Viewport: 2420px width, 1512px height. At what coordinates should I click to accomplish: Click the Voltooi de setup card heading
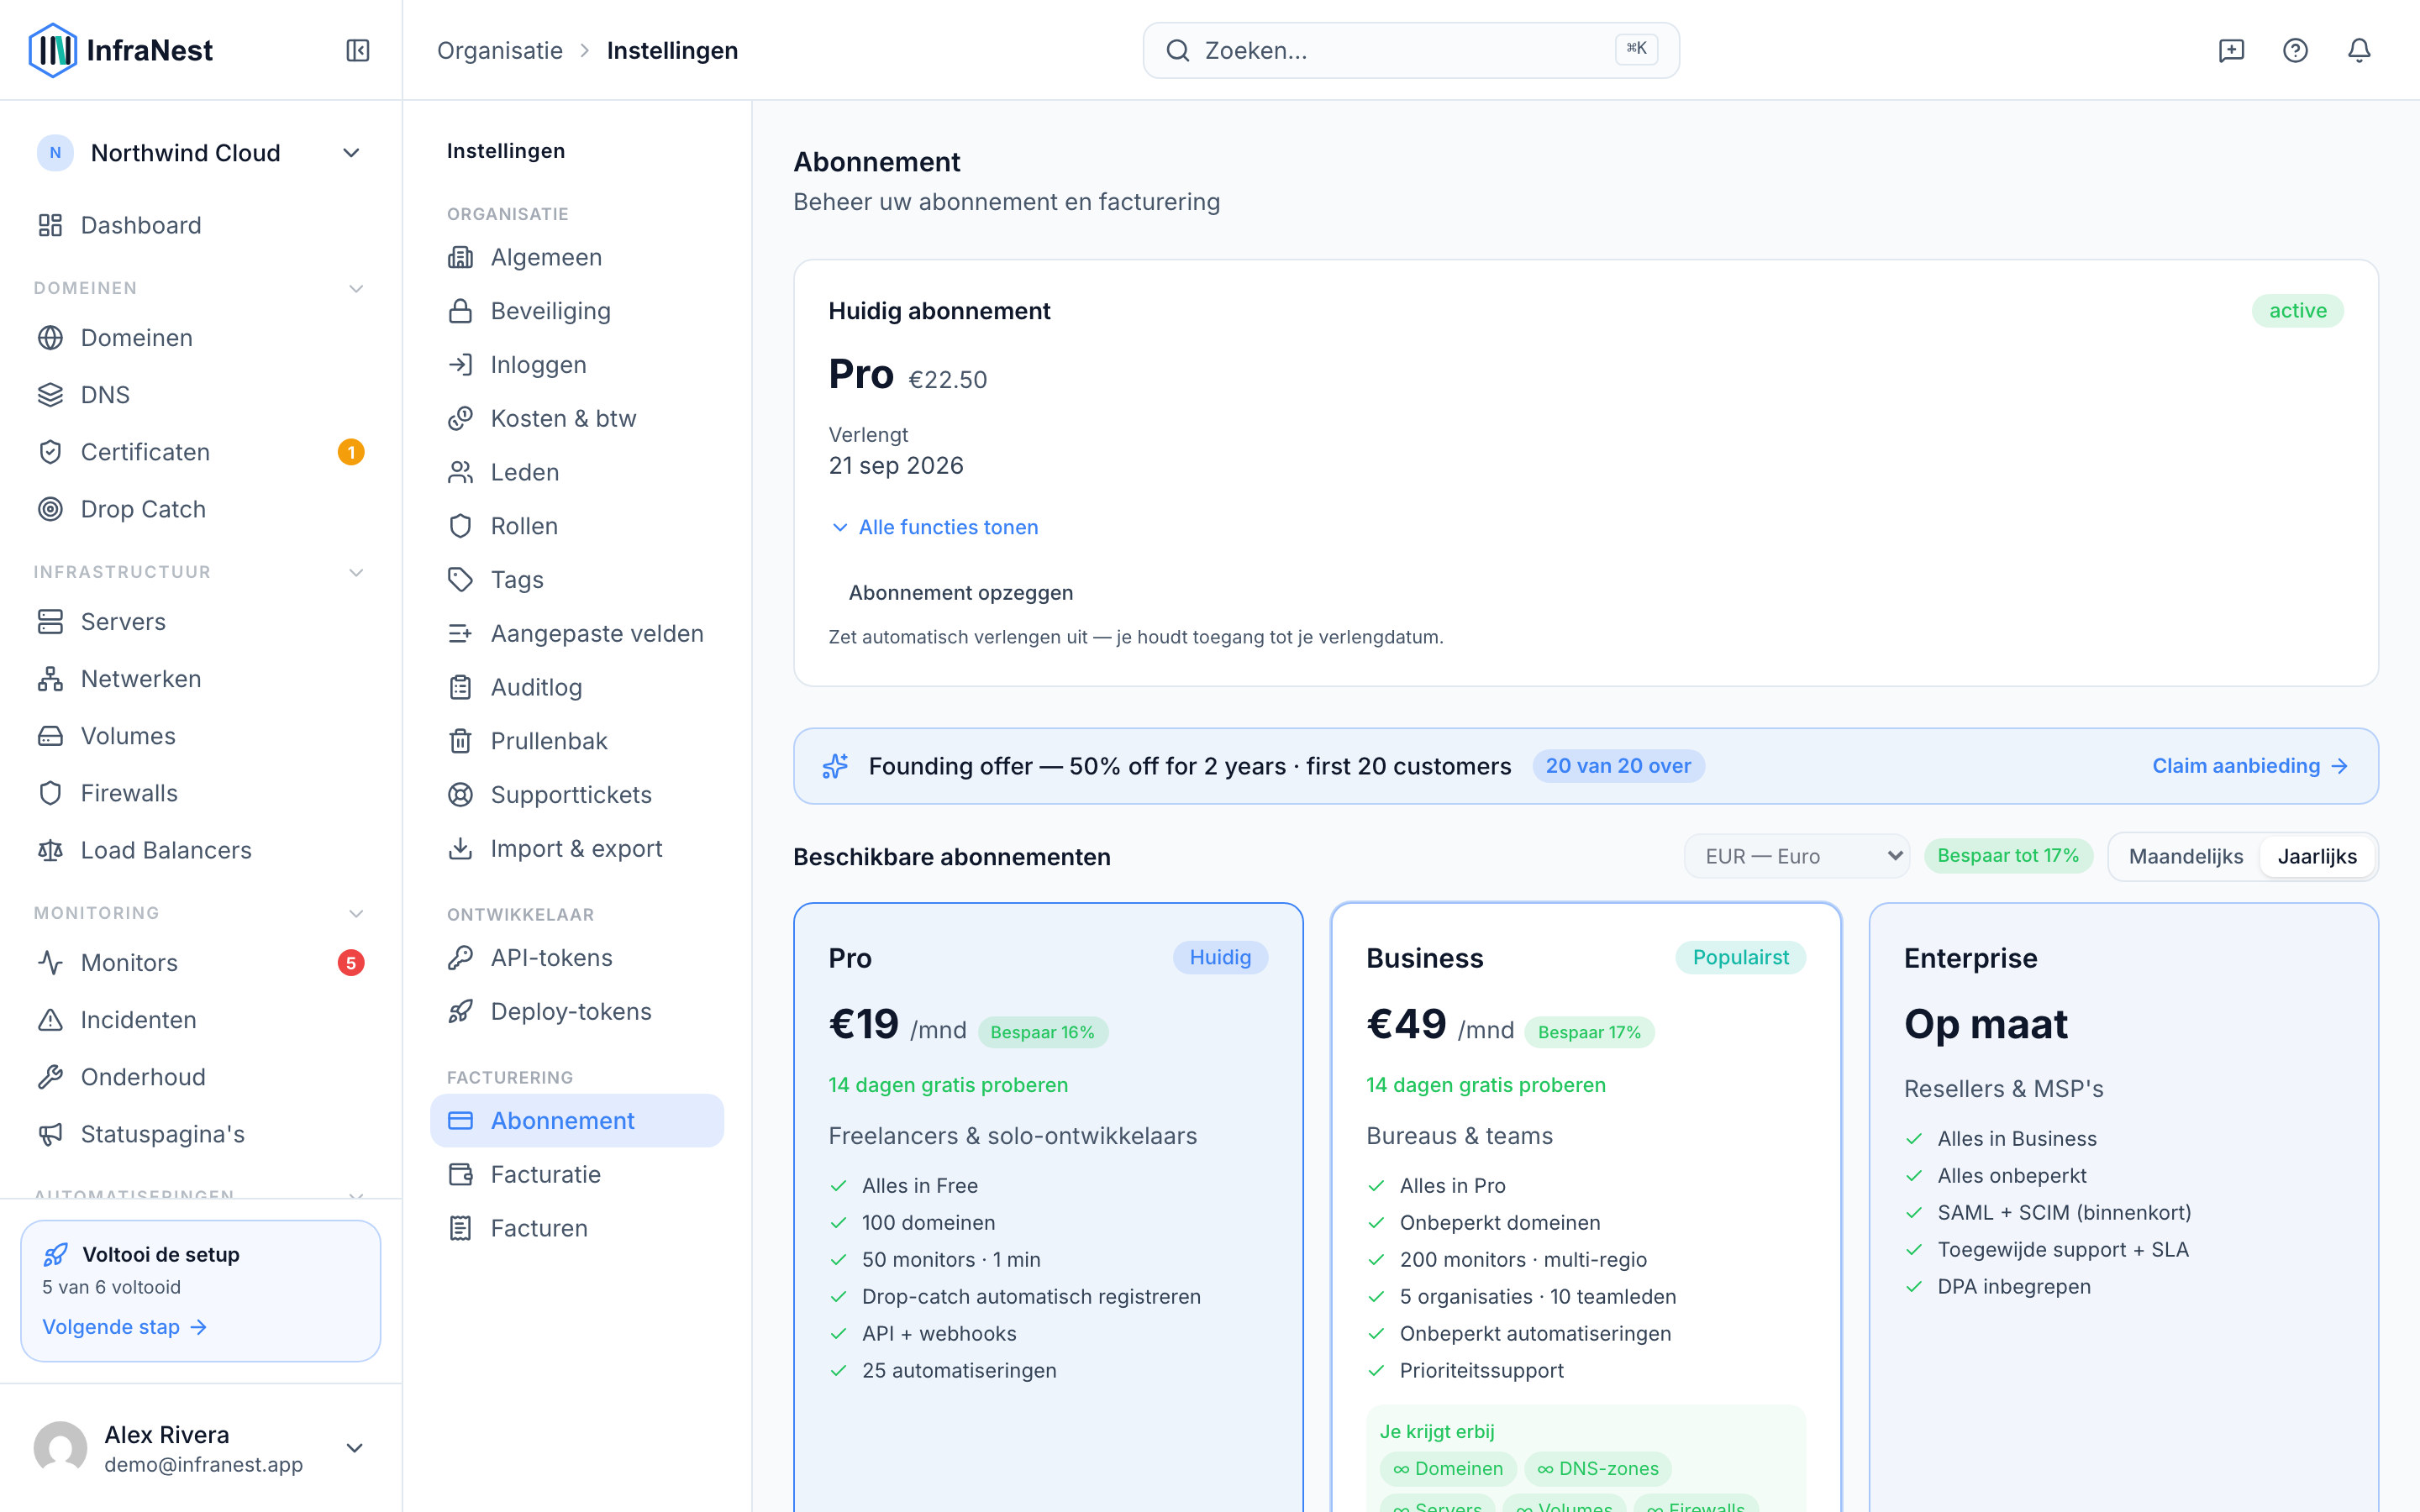click(x=160, y=1254)
